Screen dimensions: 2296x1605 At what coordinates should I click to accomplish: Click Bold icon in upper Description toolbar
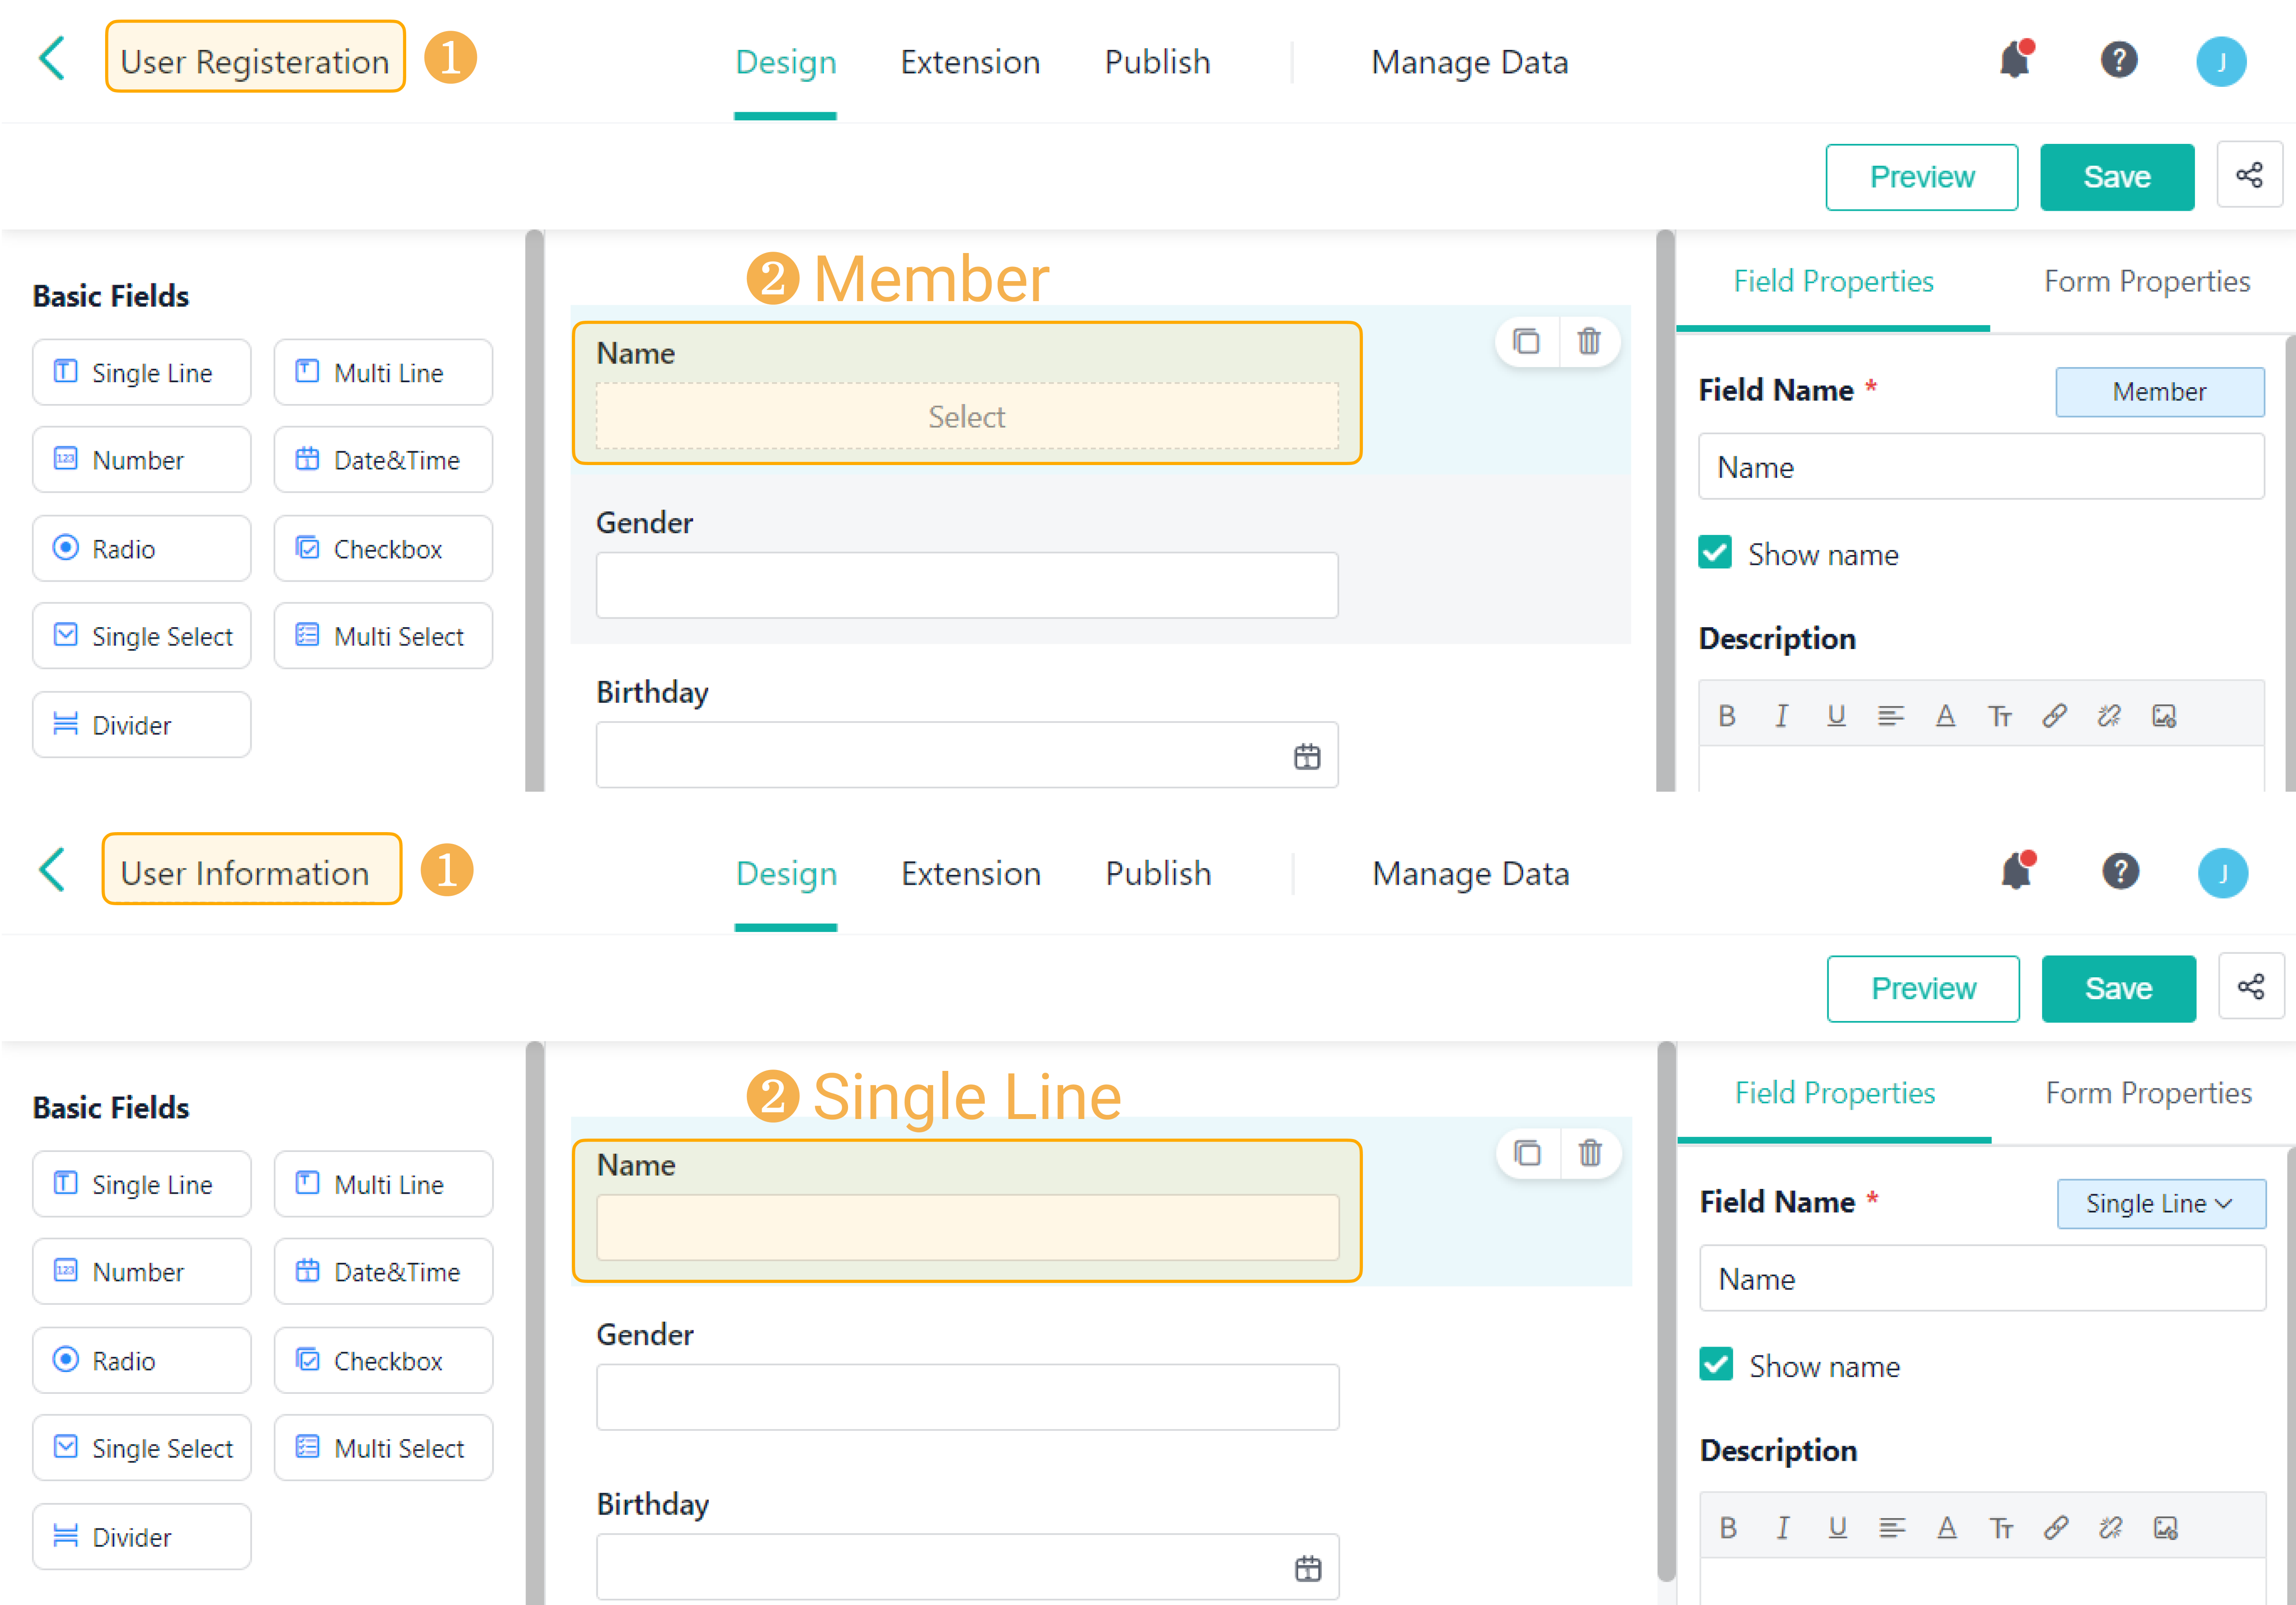click(1727, 716)
